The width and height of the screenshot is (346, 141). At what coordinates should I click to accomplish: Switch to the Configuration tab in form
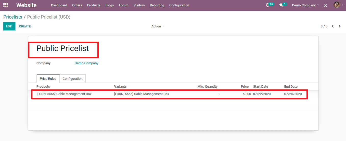click(73, 79)
